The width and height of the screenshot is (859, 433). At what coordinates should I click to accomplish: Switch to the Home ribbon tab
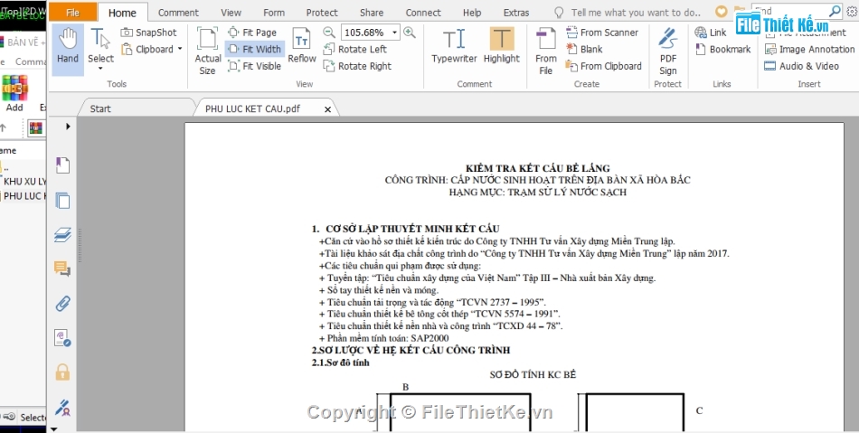pyautogui.click(x=122, y=12)
